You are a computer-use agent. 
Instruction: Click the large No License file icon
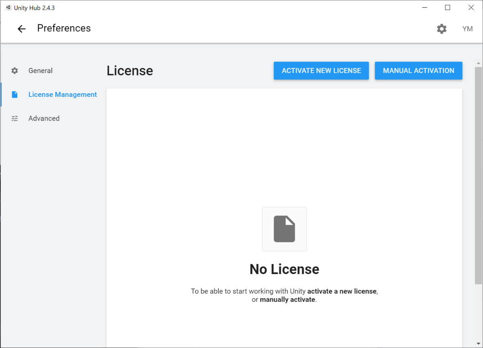click(285, 229)
